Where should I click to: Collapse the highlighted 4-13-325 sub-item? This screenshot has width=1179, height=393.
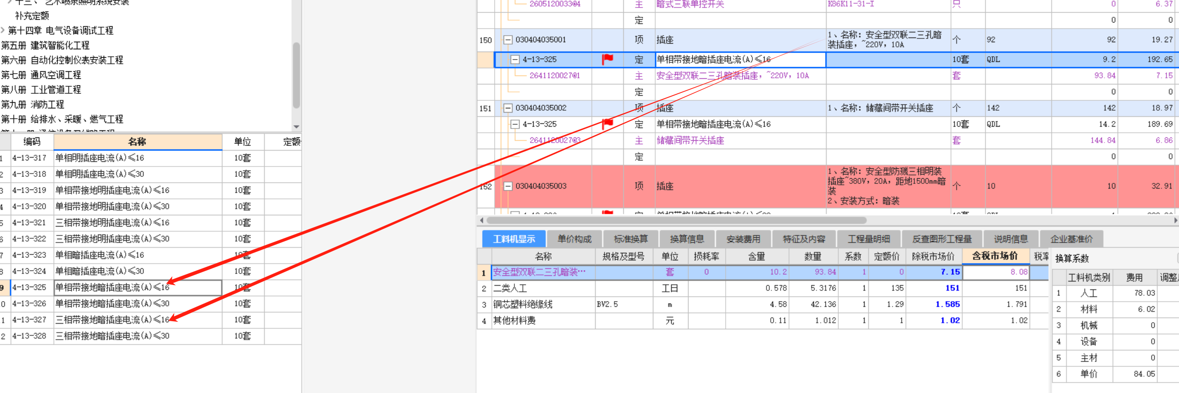coord(515,60)
